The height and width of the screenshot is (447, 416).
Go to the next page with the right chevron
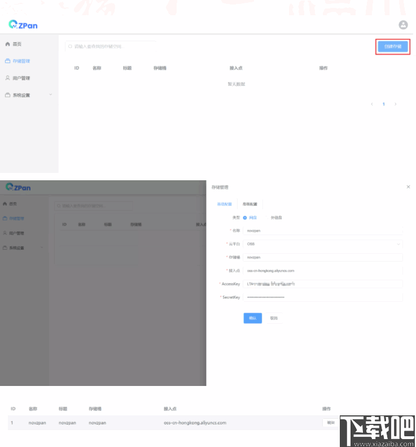click(x=395, y=104)
